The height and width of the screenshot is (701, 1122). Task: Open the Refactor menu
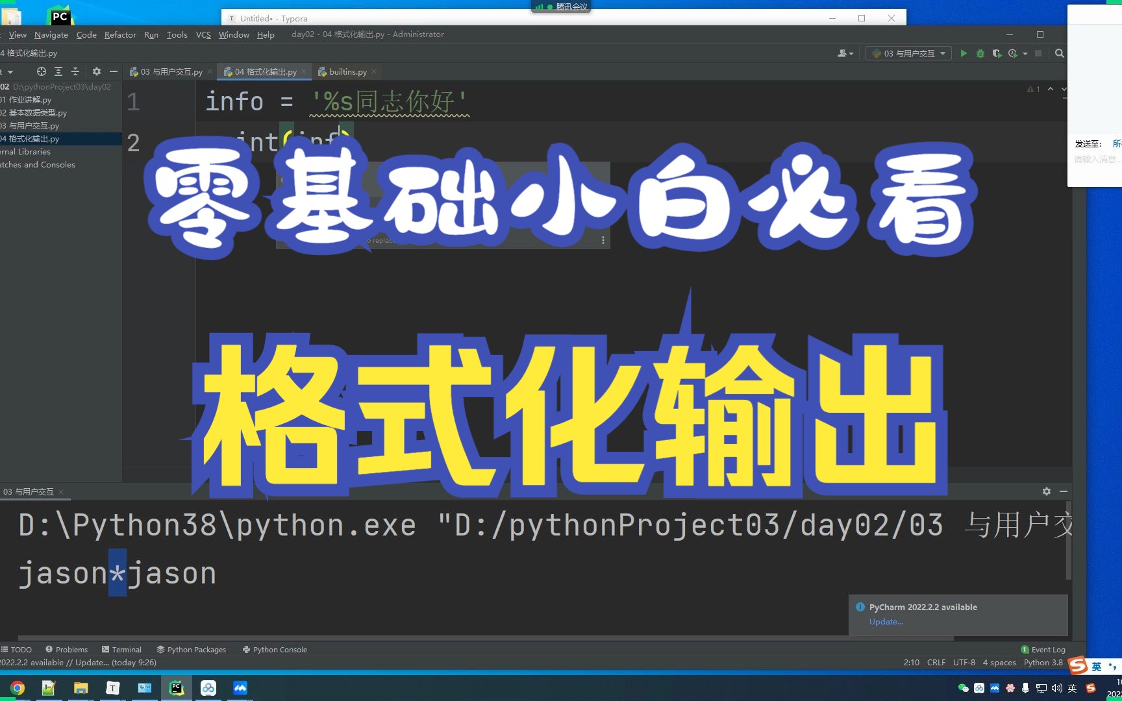pos(120,34)
